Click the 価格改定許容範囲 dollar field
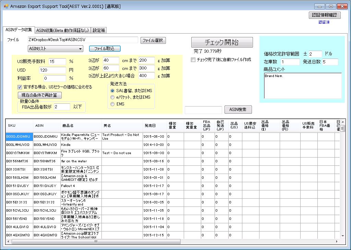Image resolution: width=351 pixels, height=250 pixels. [315, 54]
